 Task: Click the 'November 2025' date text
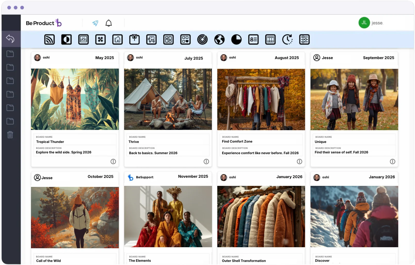coord(193,176)
